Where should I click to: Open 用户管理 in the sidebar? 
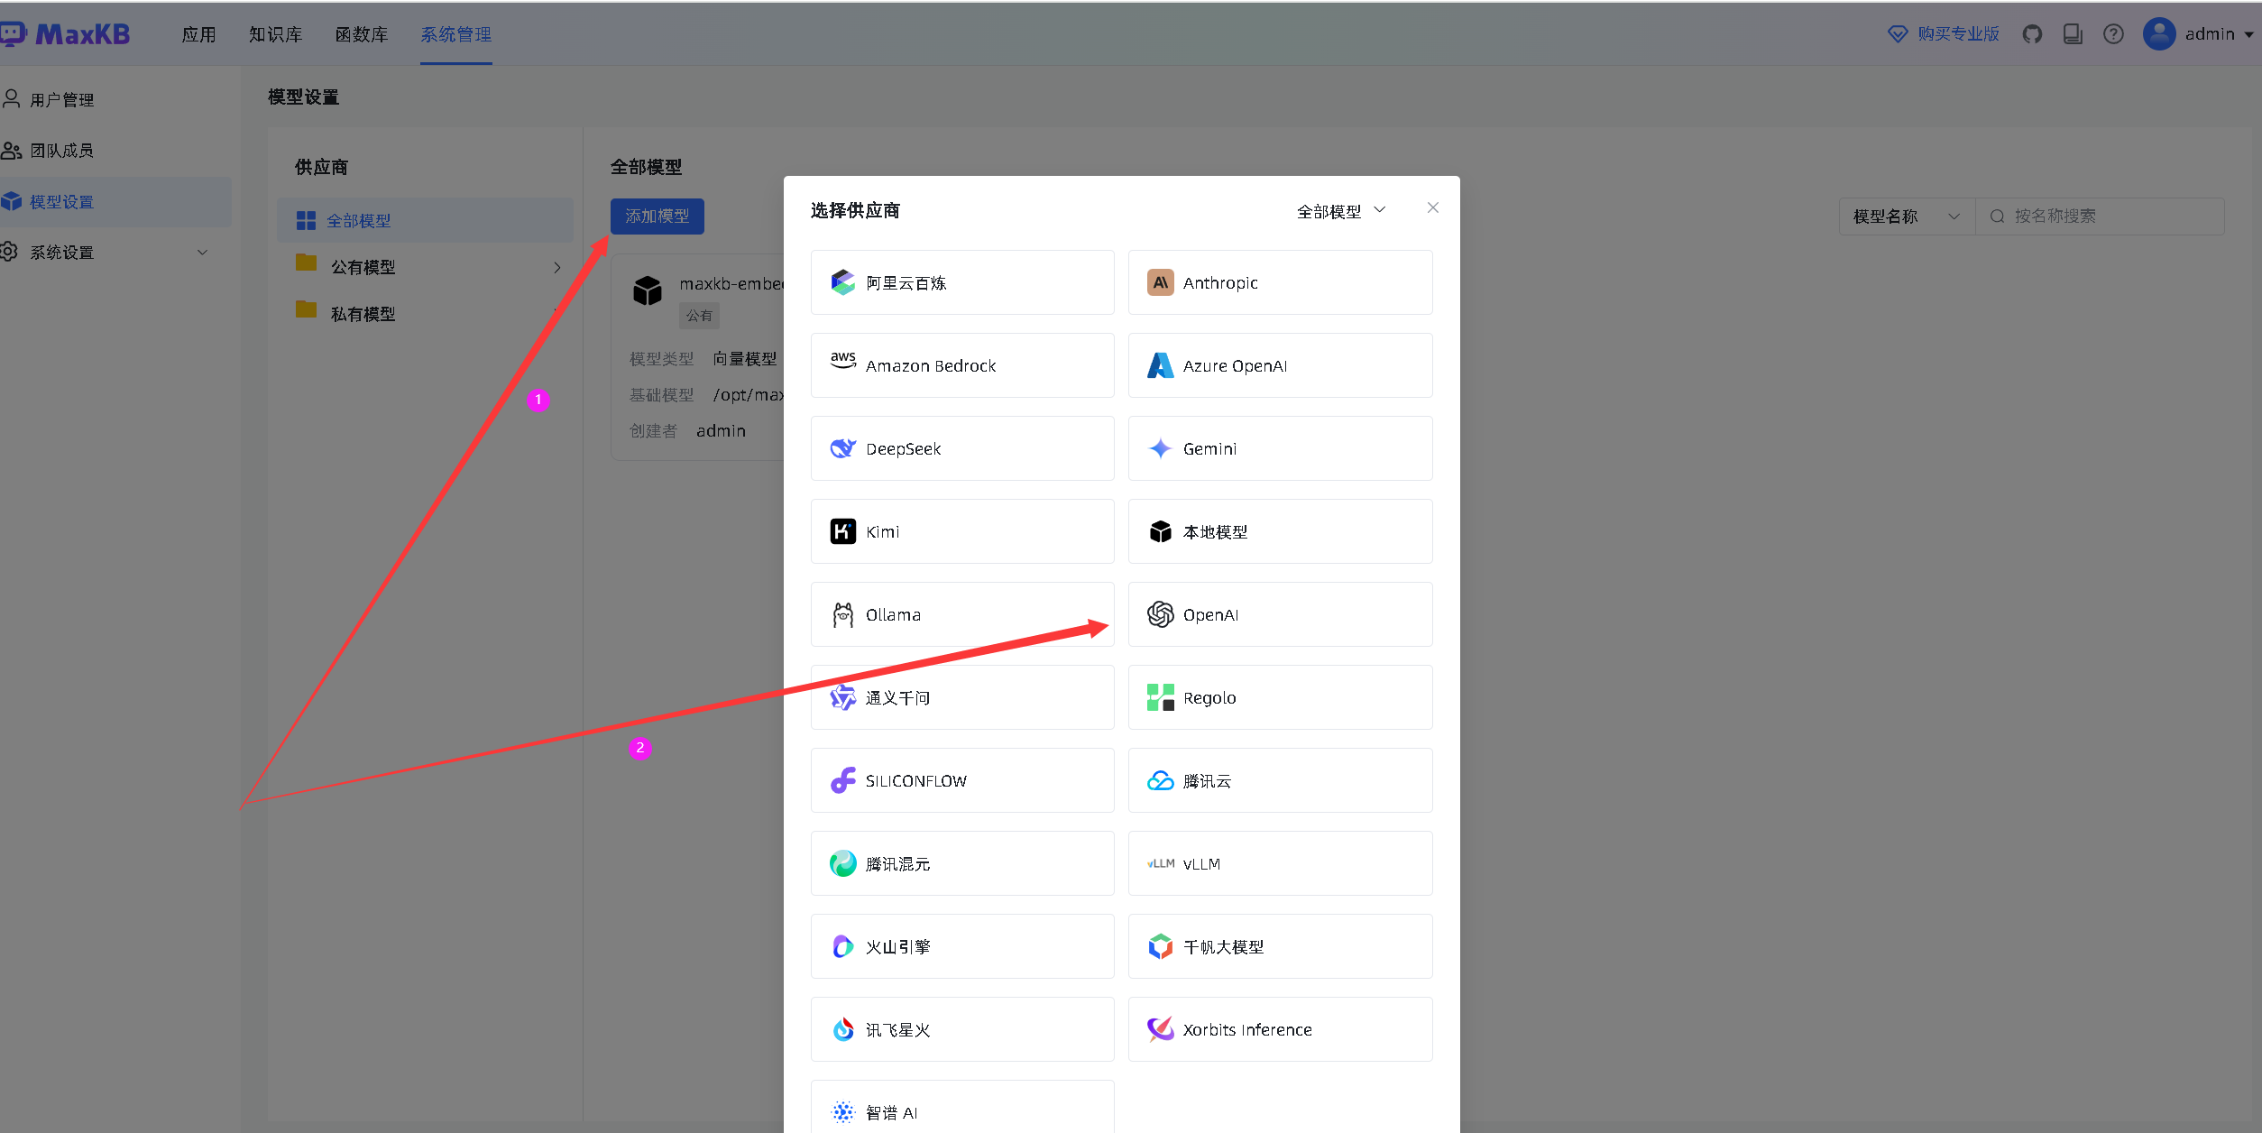61,99
